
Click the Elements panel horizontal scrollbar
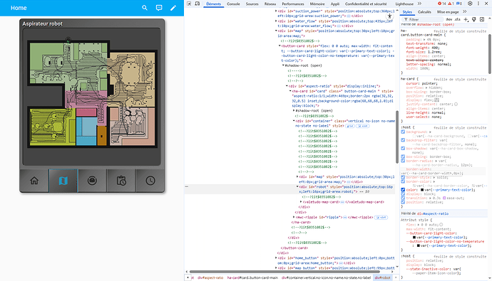(285, 272)
